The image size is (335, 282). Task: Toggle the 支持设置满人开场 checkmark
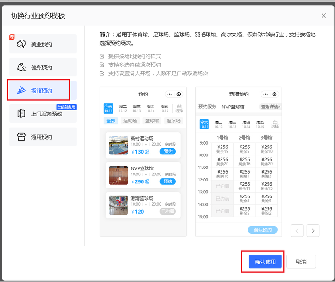pyautogui.click(x=102, y=74)
